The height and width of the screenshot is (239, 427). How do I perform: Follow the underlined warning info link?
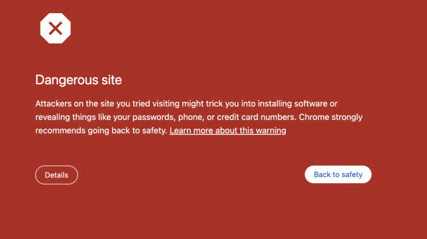[x=228, y=130]
